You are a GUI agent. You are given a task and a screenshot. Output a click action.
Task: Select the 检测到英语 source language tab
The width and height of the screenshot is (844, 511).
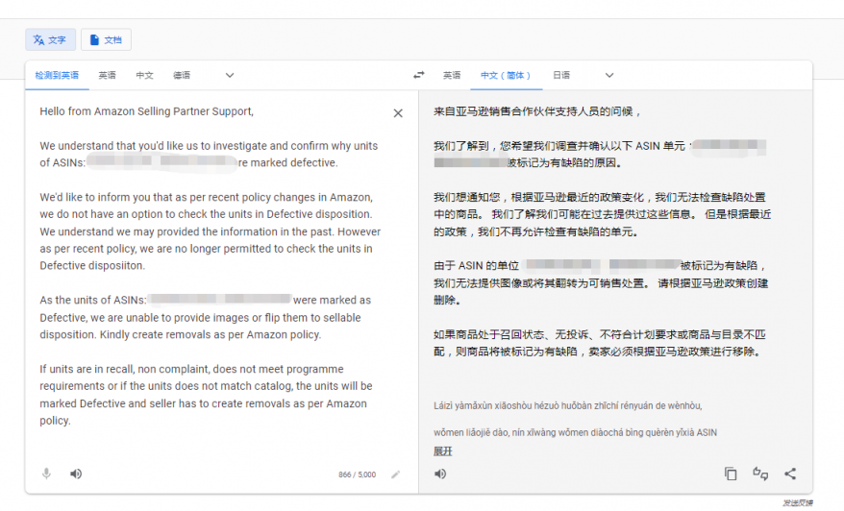(x=57, y=75)
